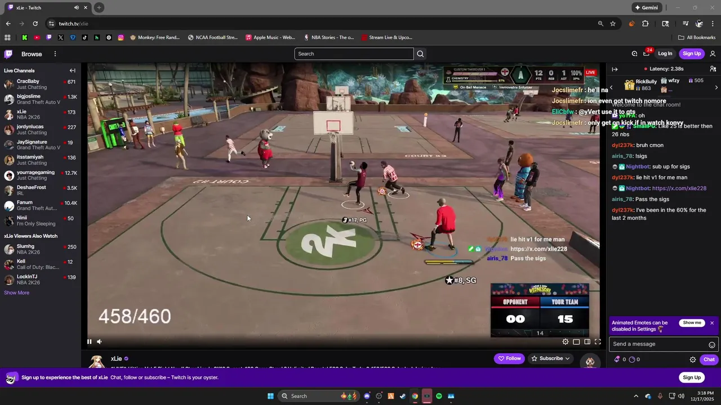The height and width of the screenshot is (405, 721).
Task: Open the user account icon in Twitch header
Action: (x=713, y=54)
